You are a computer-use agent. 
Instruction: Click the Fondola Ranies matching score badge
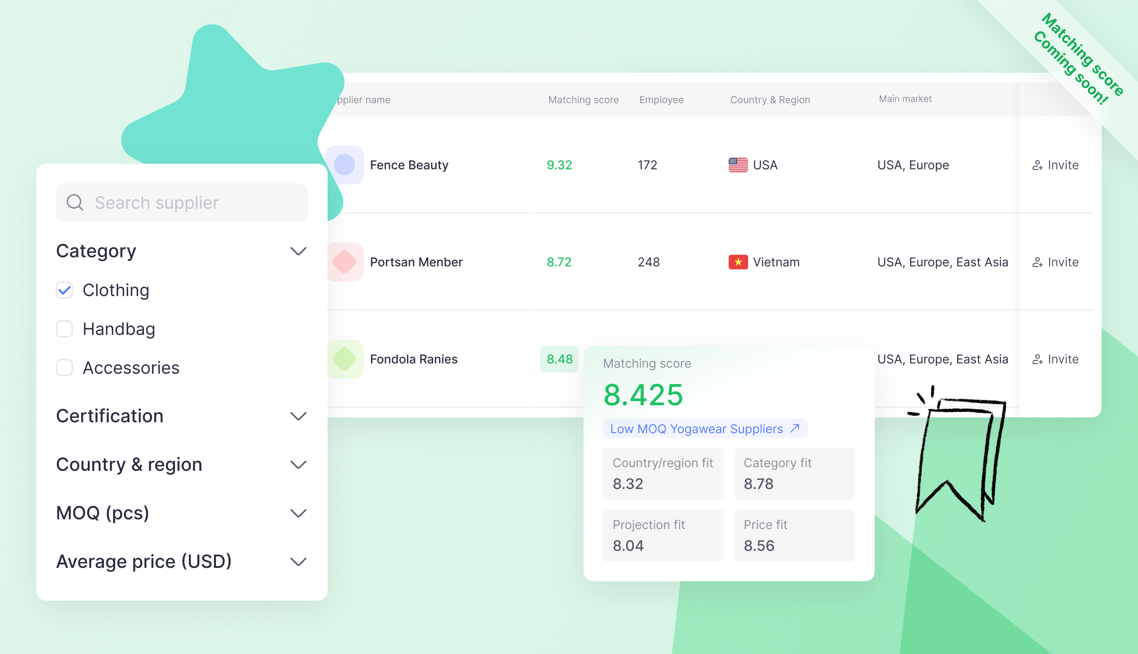tap(560, 359)
